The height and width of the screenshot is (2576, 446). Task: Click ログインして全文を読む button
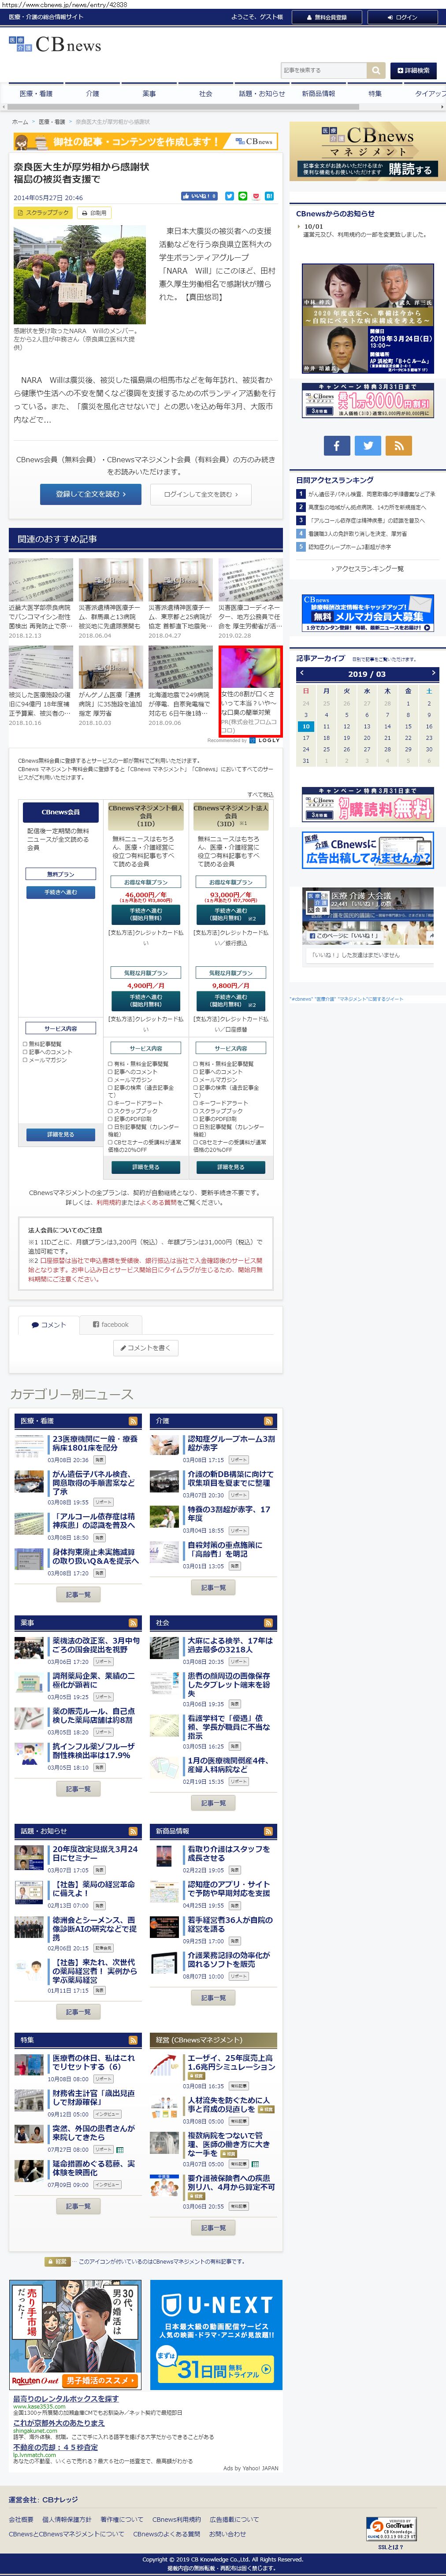tap(200, 494)
